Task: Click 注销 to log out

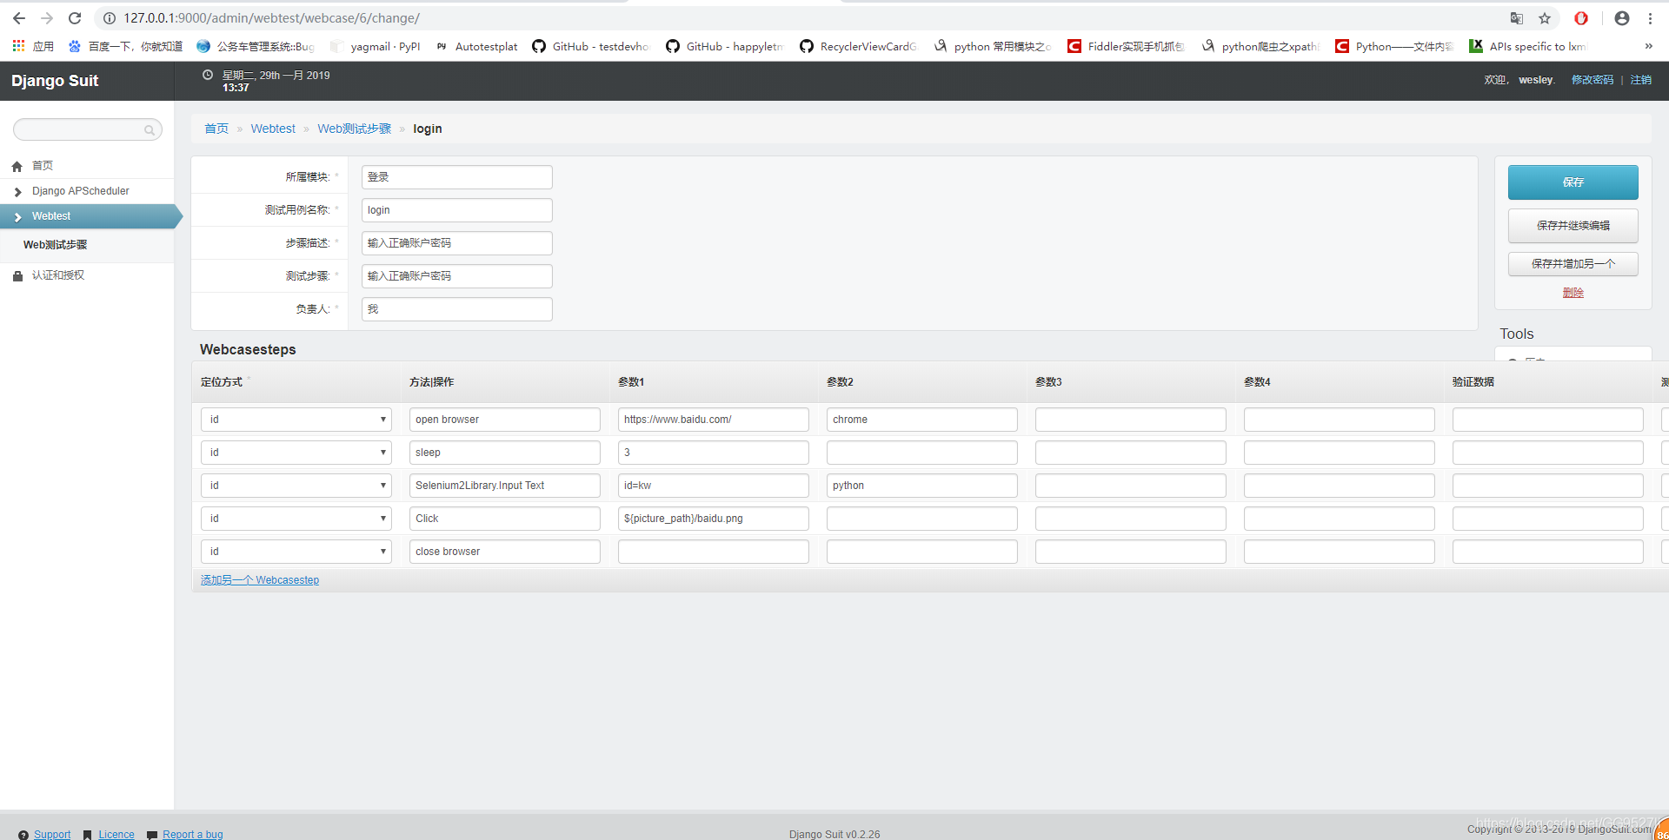Action: click(1640, 80)
